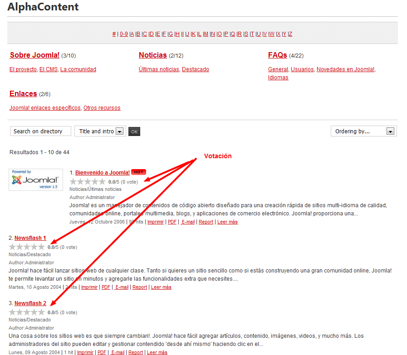Filter entries by 0-9
407x355 pixels.
(x=123, y=34)
